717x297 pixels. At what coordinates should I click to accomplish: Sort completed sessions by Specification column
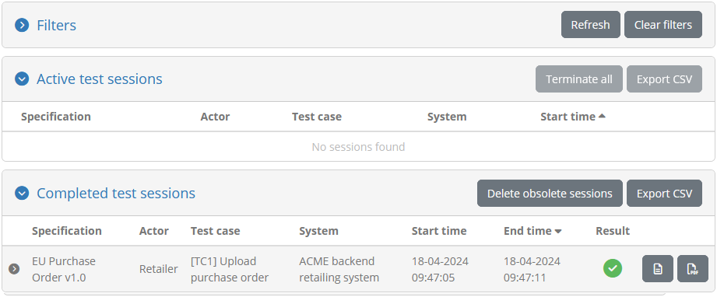click(67, 231)
